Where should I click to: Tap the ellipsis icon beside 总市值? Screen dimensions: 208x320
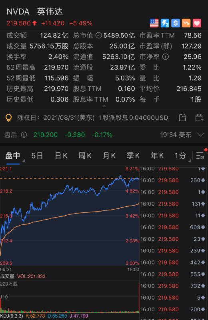click(x=98, y=36)
